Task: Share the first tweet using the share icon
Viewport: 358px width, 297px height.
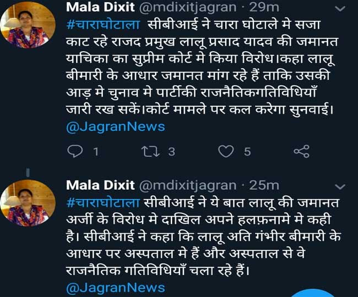Action: pos(301,151)
